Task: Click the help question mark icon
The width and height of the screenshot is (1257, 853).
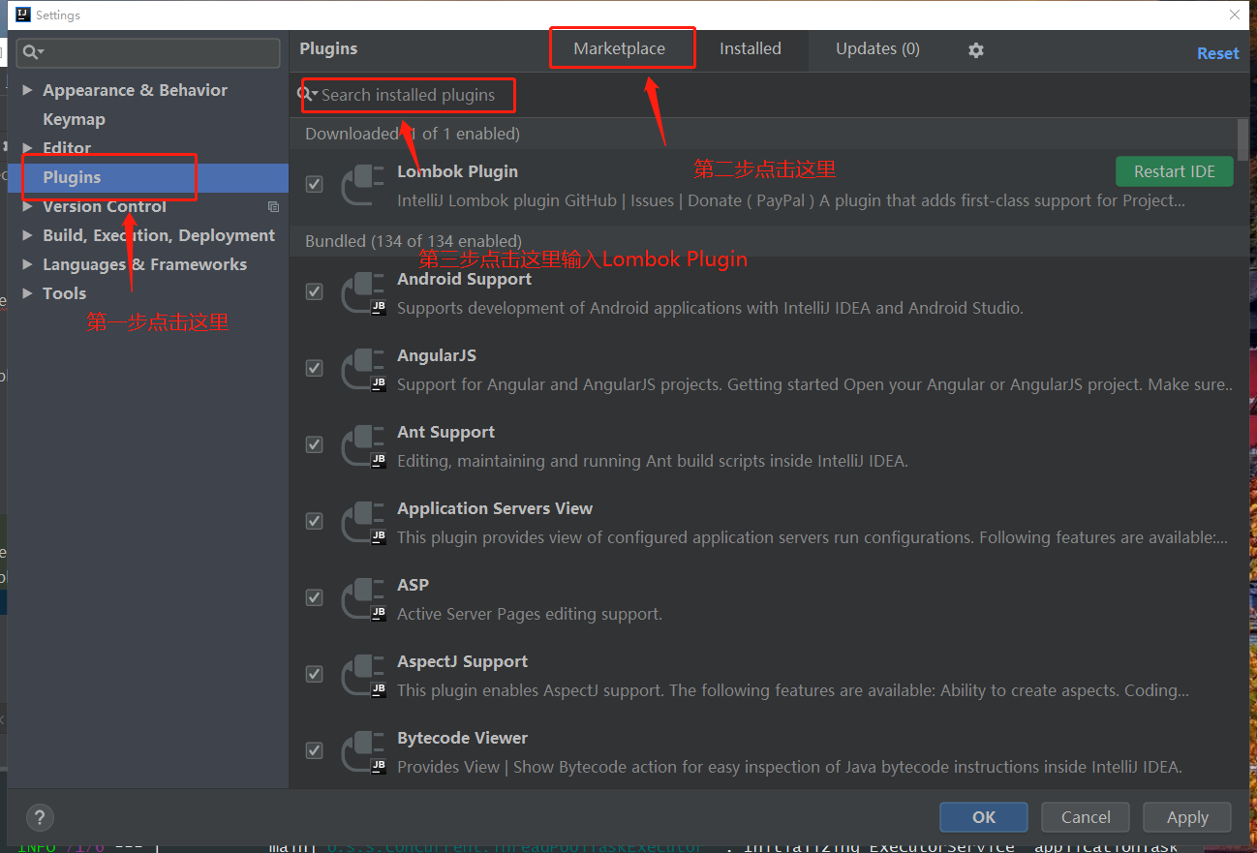Action: (x=39, y=817)
